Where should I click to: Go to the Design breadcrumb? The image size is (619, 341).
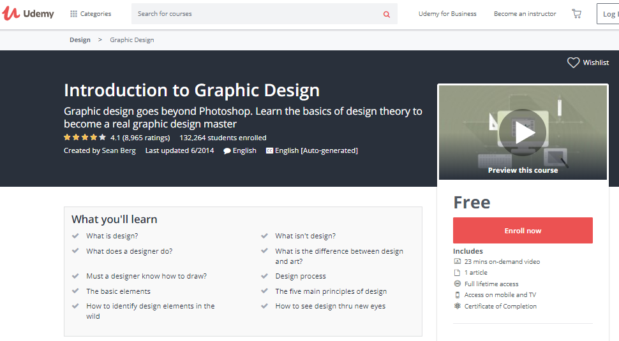pyautogui.click(x=80, y=40)
